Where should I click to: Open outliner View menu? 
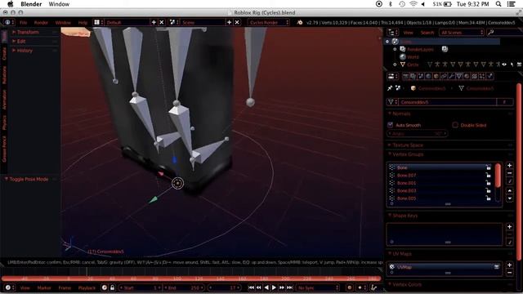pyautogui.click(x=408, y=33)
